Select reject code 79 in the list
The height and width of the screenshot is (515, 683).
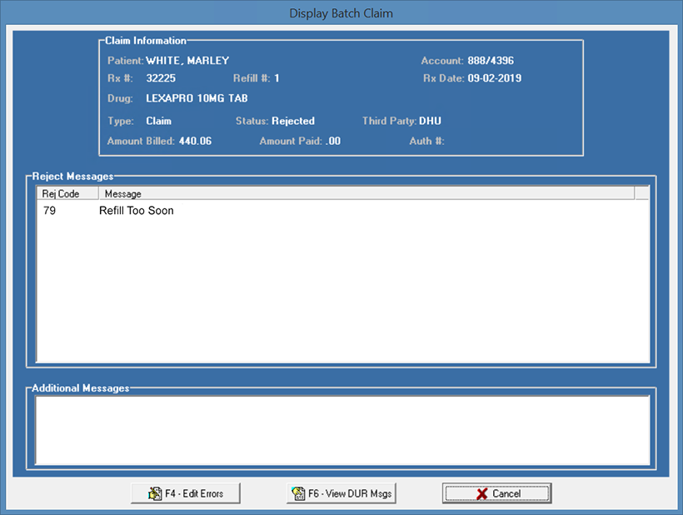48,211
